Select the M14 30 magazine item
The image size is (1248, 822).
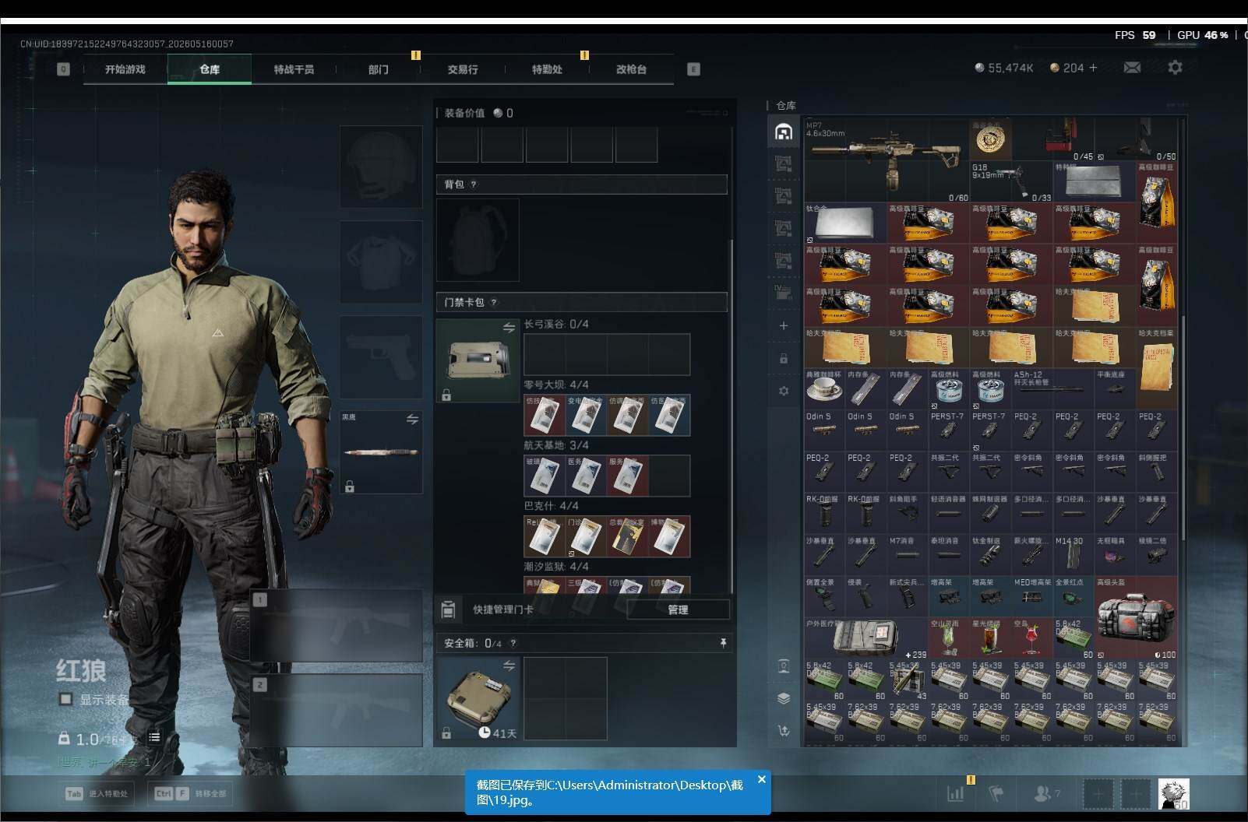[1073, 555]
